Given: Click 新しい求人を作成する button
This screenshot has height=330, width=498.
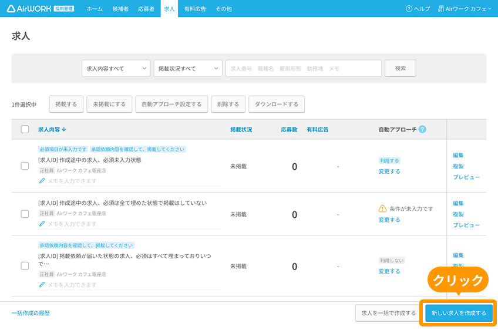Looking at the screenshot, I should pyautogui.click(x=459, y=313).
